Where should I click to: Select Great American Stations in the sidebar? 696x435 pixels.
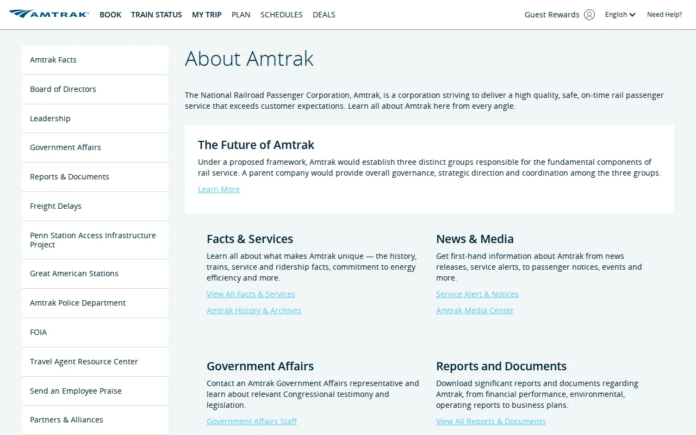tap(95, 274)
